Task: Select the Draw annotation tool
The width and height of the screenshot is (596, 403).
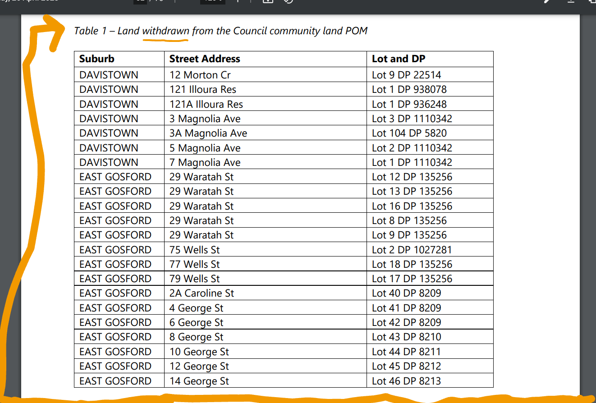Action: click(x=546, y=2)
